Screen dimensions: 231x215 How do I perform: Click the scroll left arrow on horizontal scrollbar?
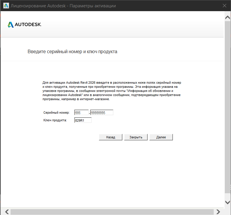pos(7,212)
